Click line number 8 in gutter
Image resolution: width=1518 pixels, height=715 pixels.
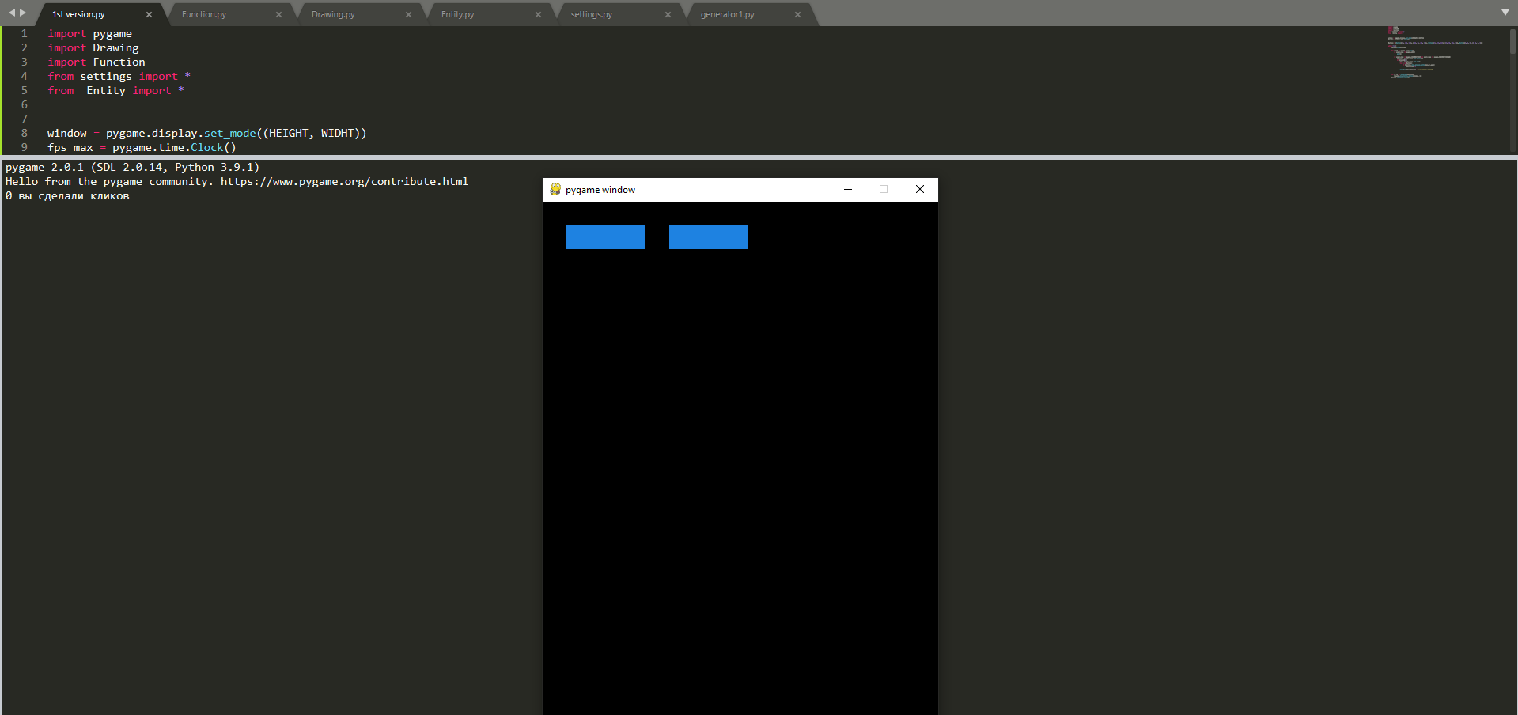[25, 133]
